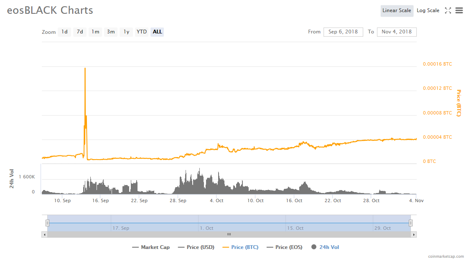Screen dimensions: 471x264
Task: Set zoom to 3m
Action: pos(111,32)
